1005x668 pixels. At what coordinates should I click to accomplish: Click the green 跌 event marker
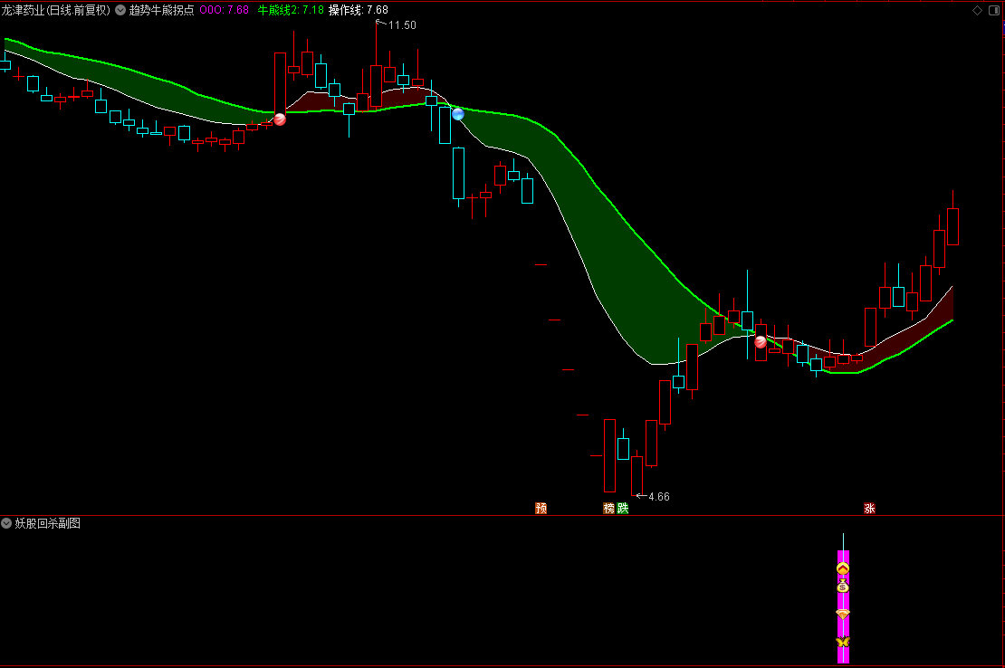622,509
